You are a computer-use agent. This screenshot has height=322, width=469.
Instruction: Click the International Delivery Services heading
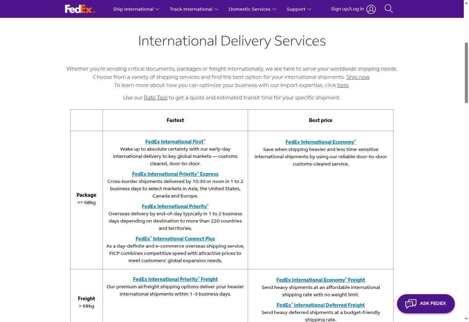(232, 41)
